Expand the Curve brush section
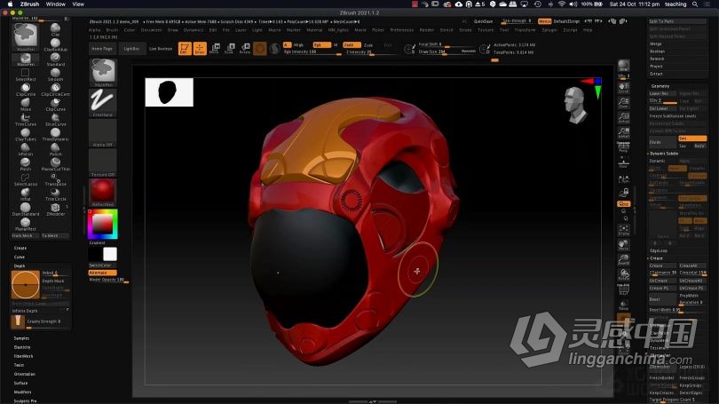The image size is (719, 404). pyautogui.click(x=20, y=257)
